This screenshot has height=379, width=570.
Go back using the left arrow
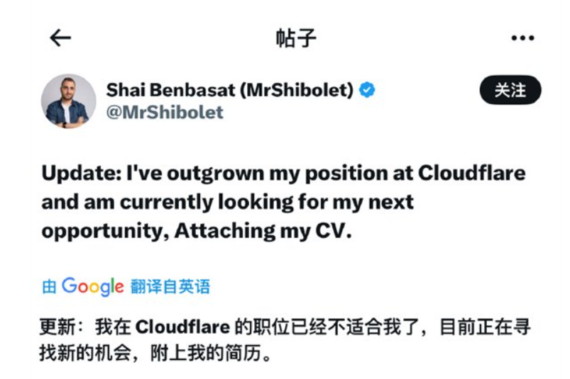60,38
